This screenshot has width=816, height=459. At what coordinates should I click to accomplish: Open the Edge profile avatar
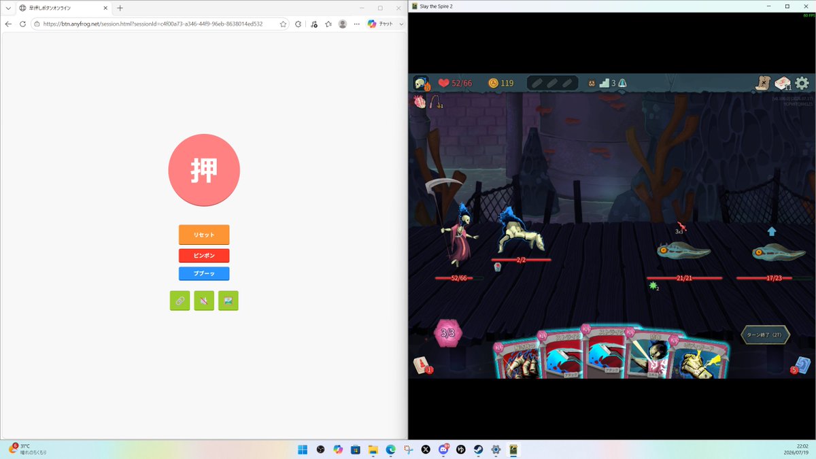(342, 24)
